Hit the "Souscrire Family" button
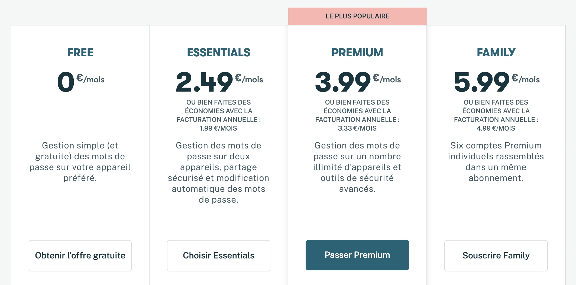576x285 pixels. coord(496,255)
